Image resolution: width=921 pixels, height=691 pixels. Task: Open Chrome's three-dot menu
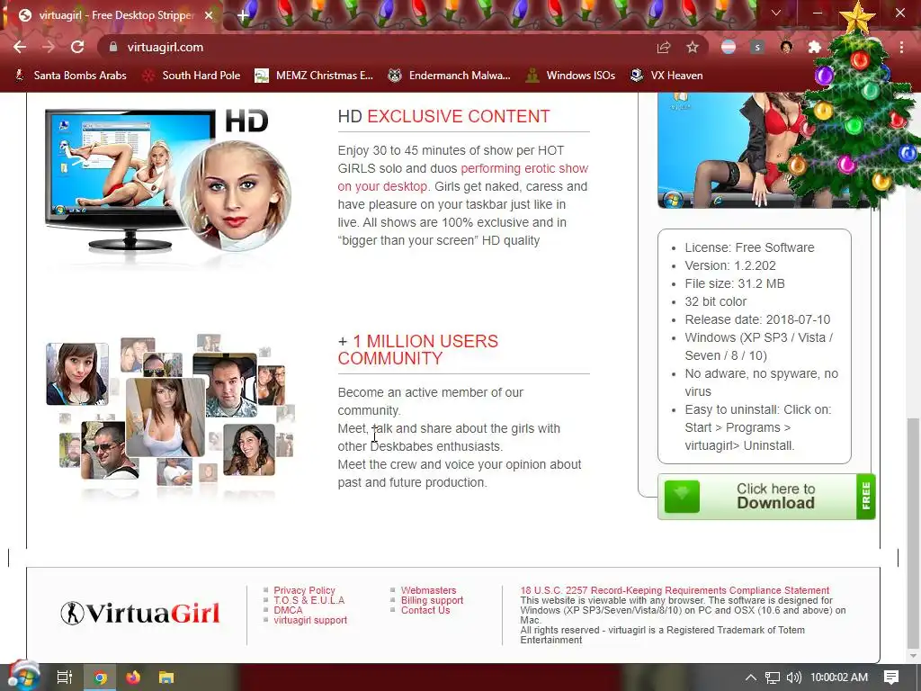901,47
